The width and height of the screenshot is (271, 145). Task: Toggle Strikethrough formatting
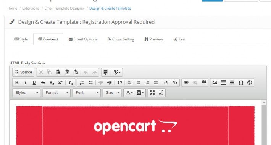coord(43,82)
